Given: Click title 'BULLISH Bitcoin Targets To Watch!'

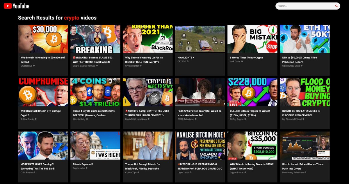Looking at the screenshot, I should point(250,113).
